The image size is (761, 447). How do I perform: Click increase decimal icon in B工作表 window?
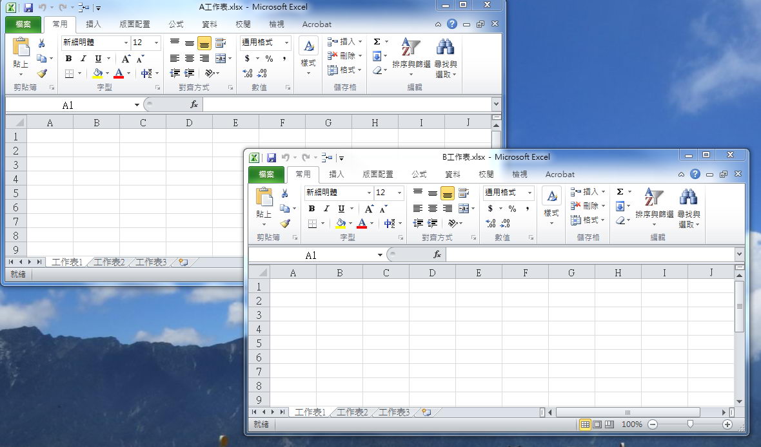(491, 223)
